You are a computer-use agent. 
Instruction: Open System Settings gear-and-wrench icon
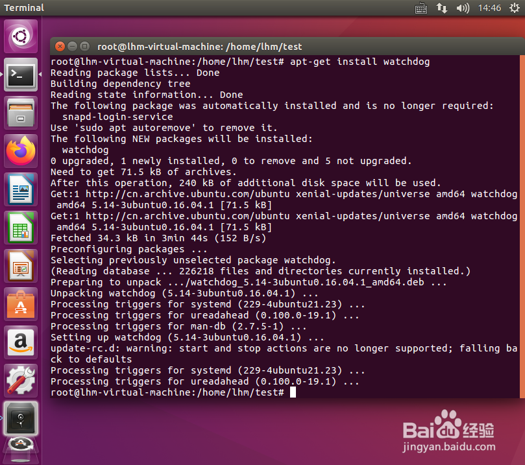(21, 381)
